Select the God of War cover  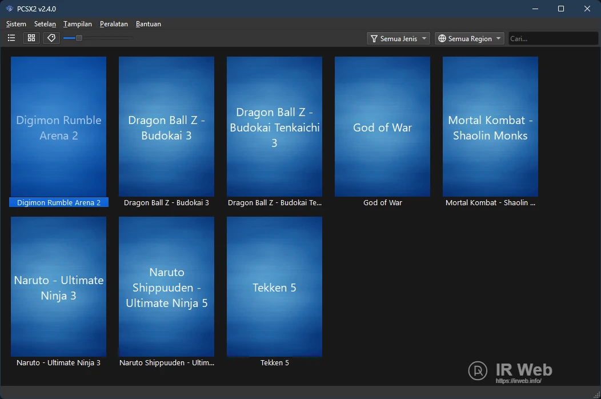382,127
